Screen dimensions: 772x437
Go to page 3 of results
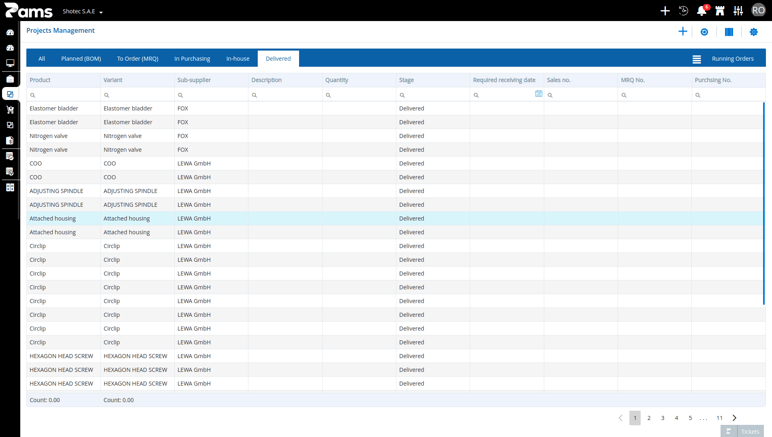pos(663,418)
